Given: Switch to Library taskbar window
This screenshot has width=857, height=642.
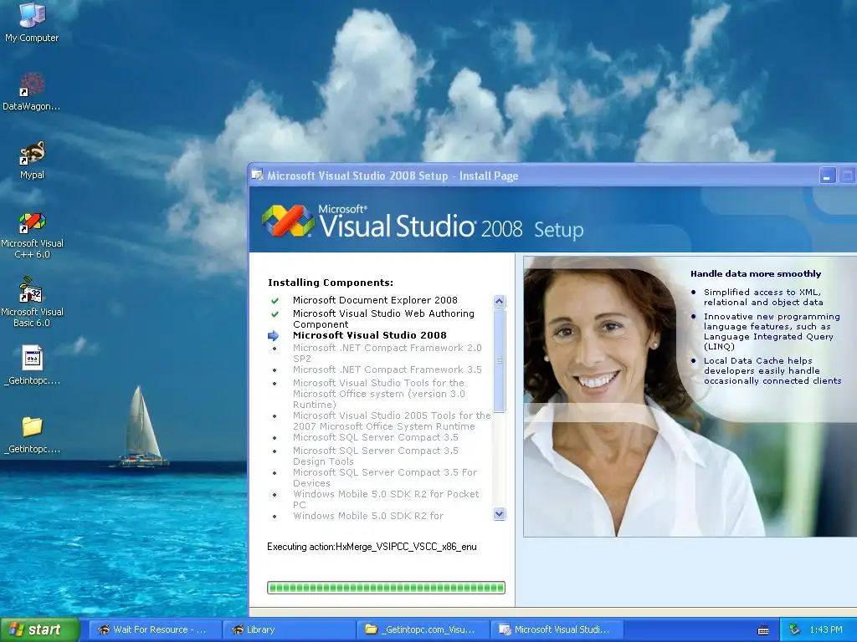Looking at the screenshot, I should tap(288, 629).
